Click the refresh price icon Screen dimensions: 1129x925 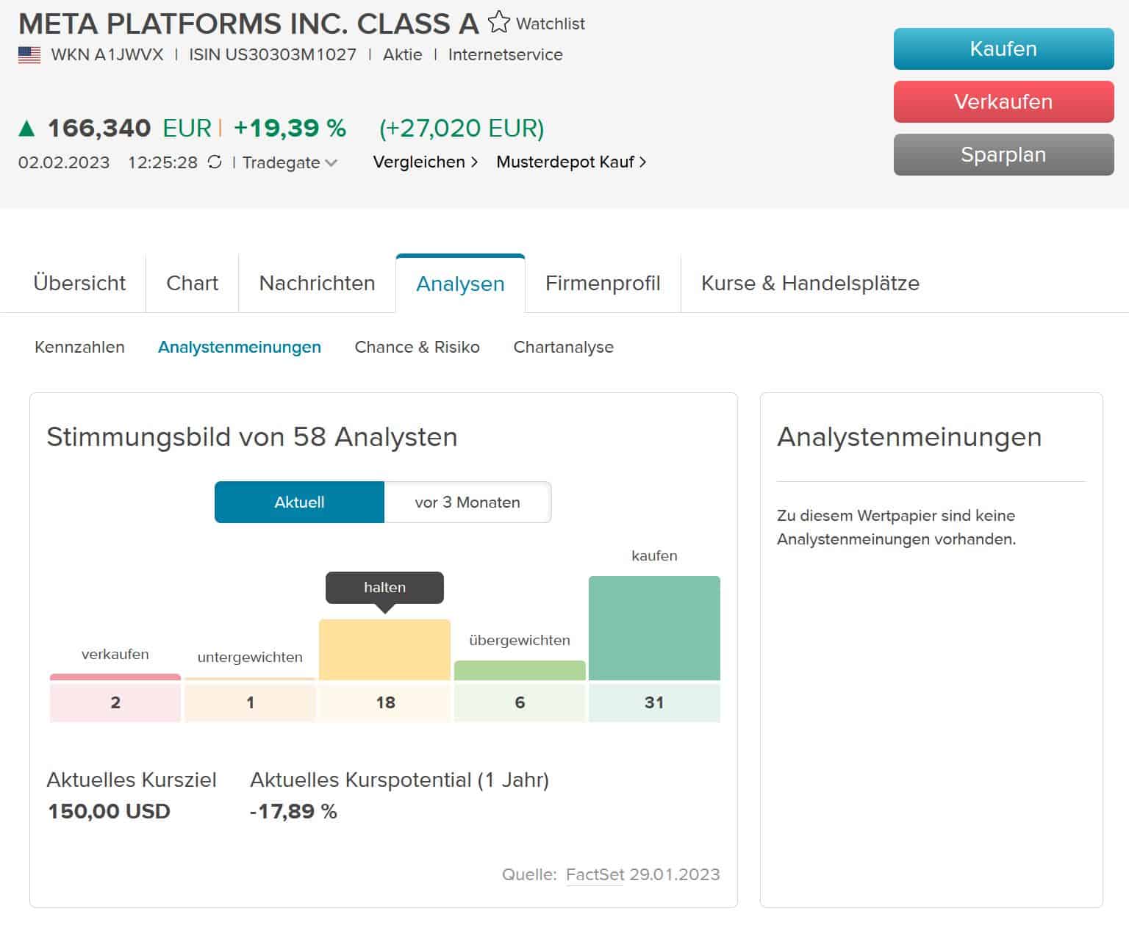click(x=215, y=162)
